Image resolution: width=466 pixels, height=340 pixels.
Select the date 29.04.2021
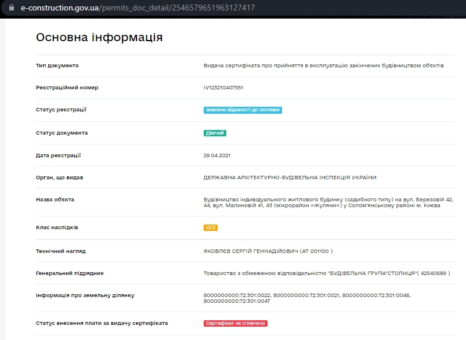click(217, 155)
